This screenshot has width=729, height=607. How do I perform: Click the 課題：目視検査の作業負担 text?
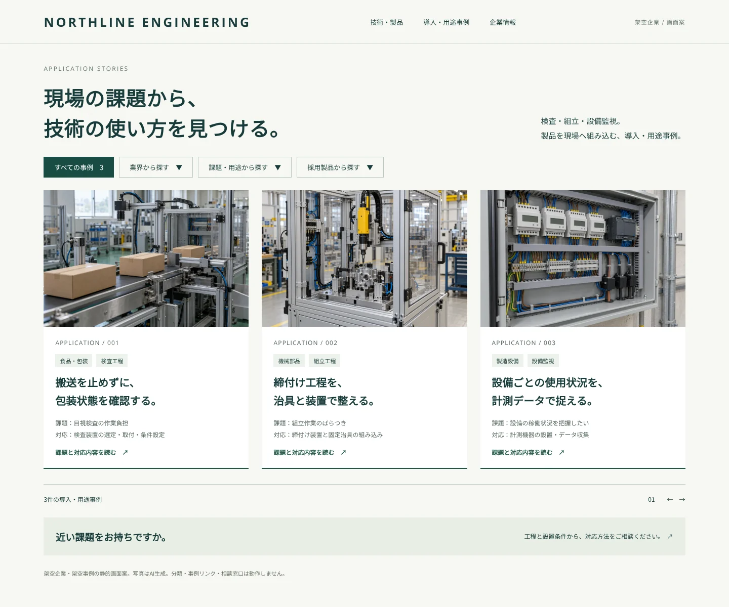coord(92,423)
